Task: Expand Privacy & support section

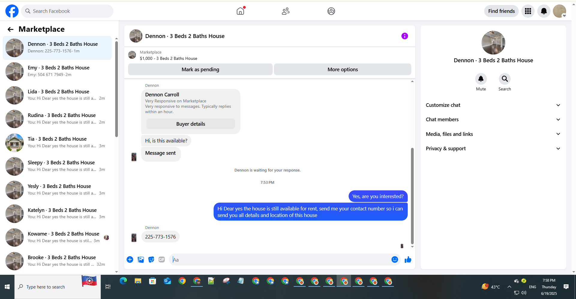Action: click(x=493, y=148)
